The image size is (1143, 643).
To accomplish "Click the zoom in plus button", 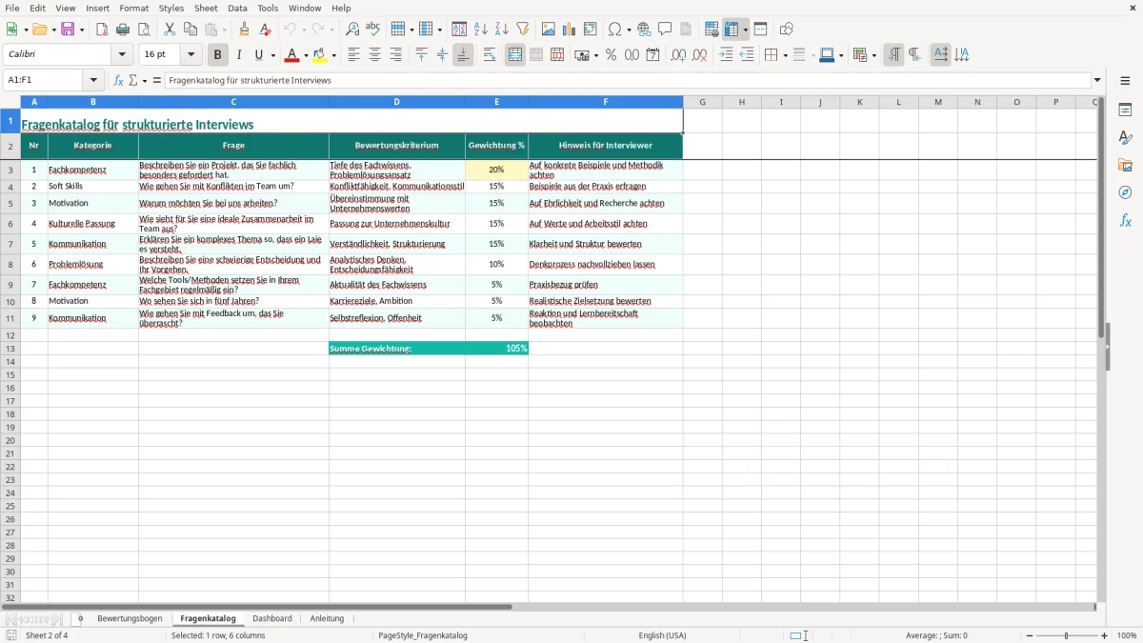I will coord(1105,635).
